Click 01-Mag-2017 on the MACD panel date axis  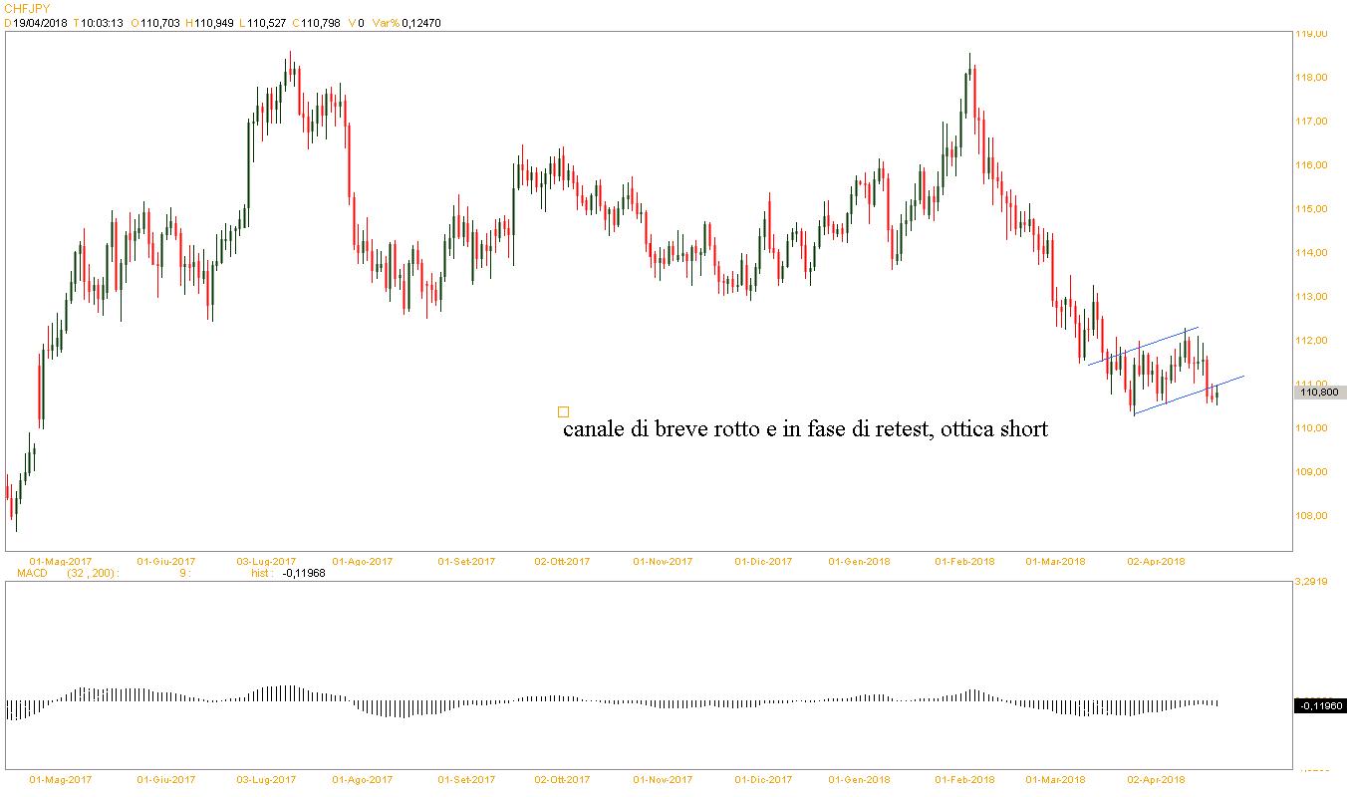coord(61,780)
